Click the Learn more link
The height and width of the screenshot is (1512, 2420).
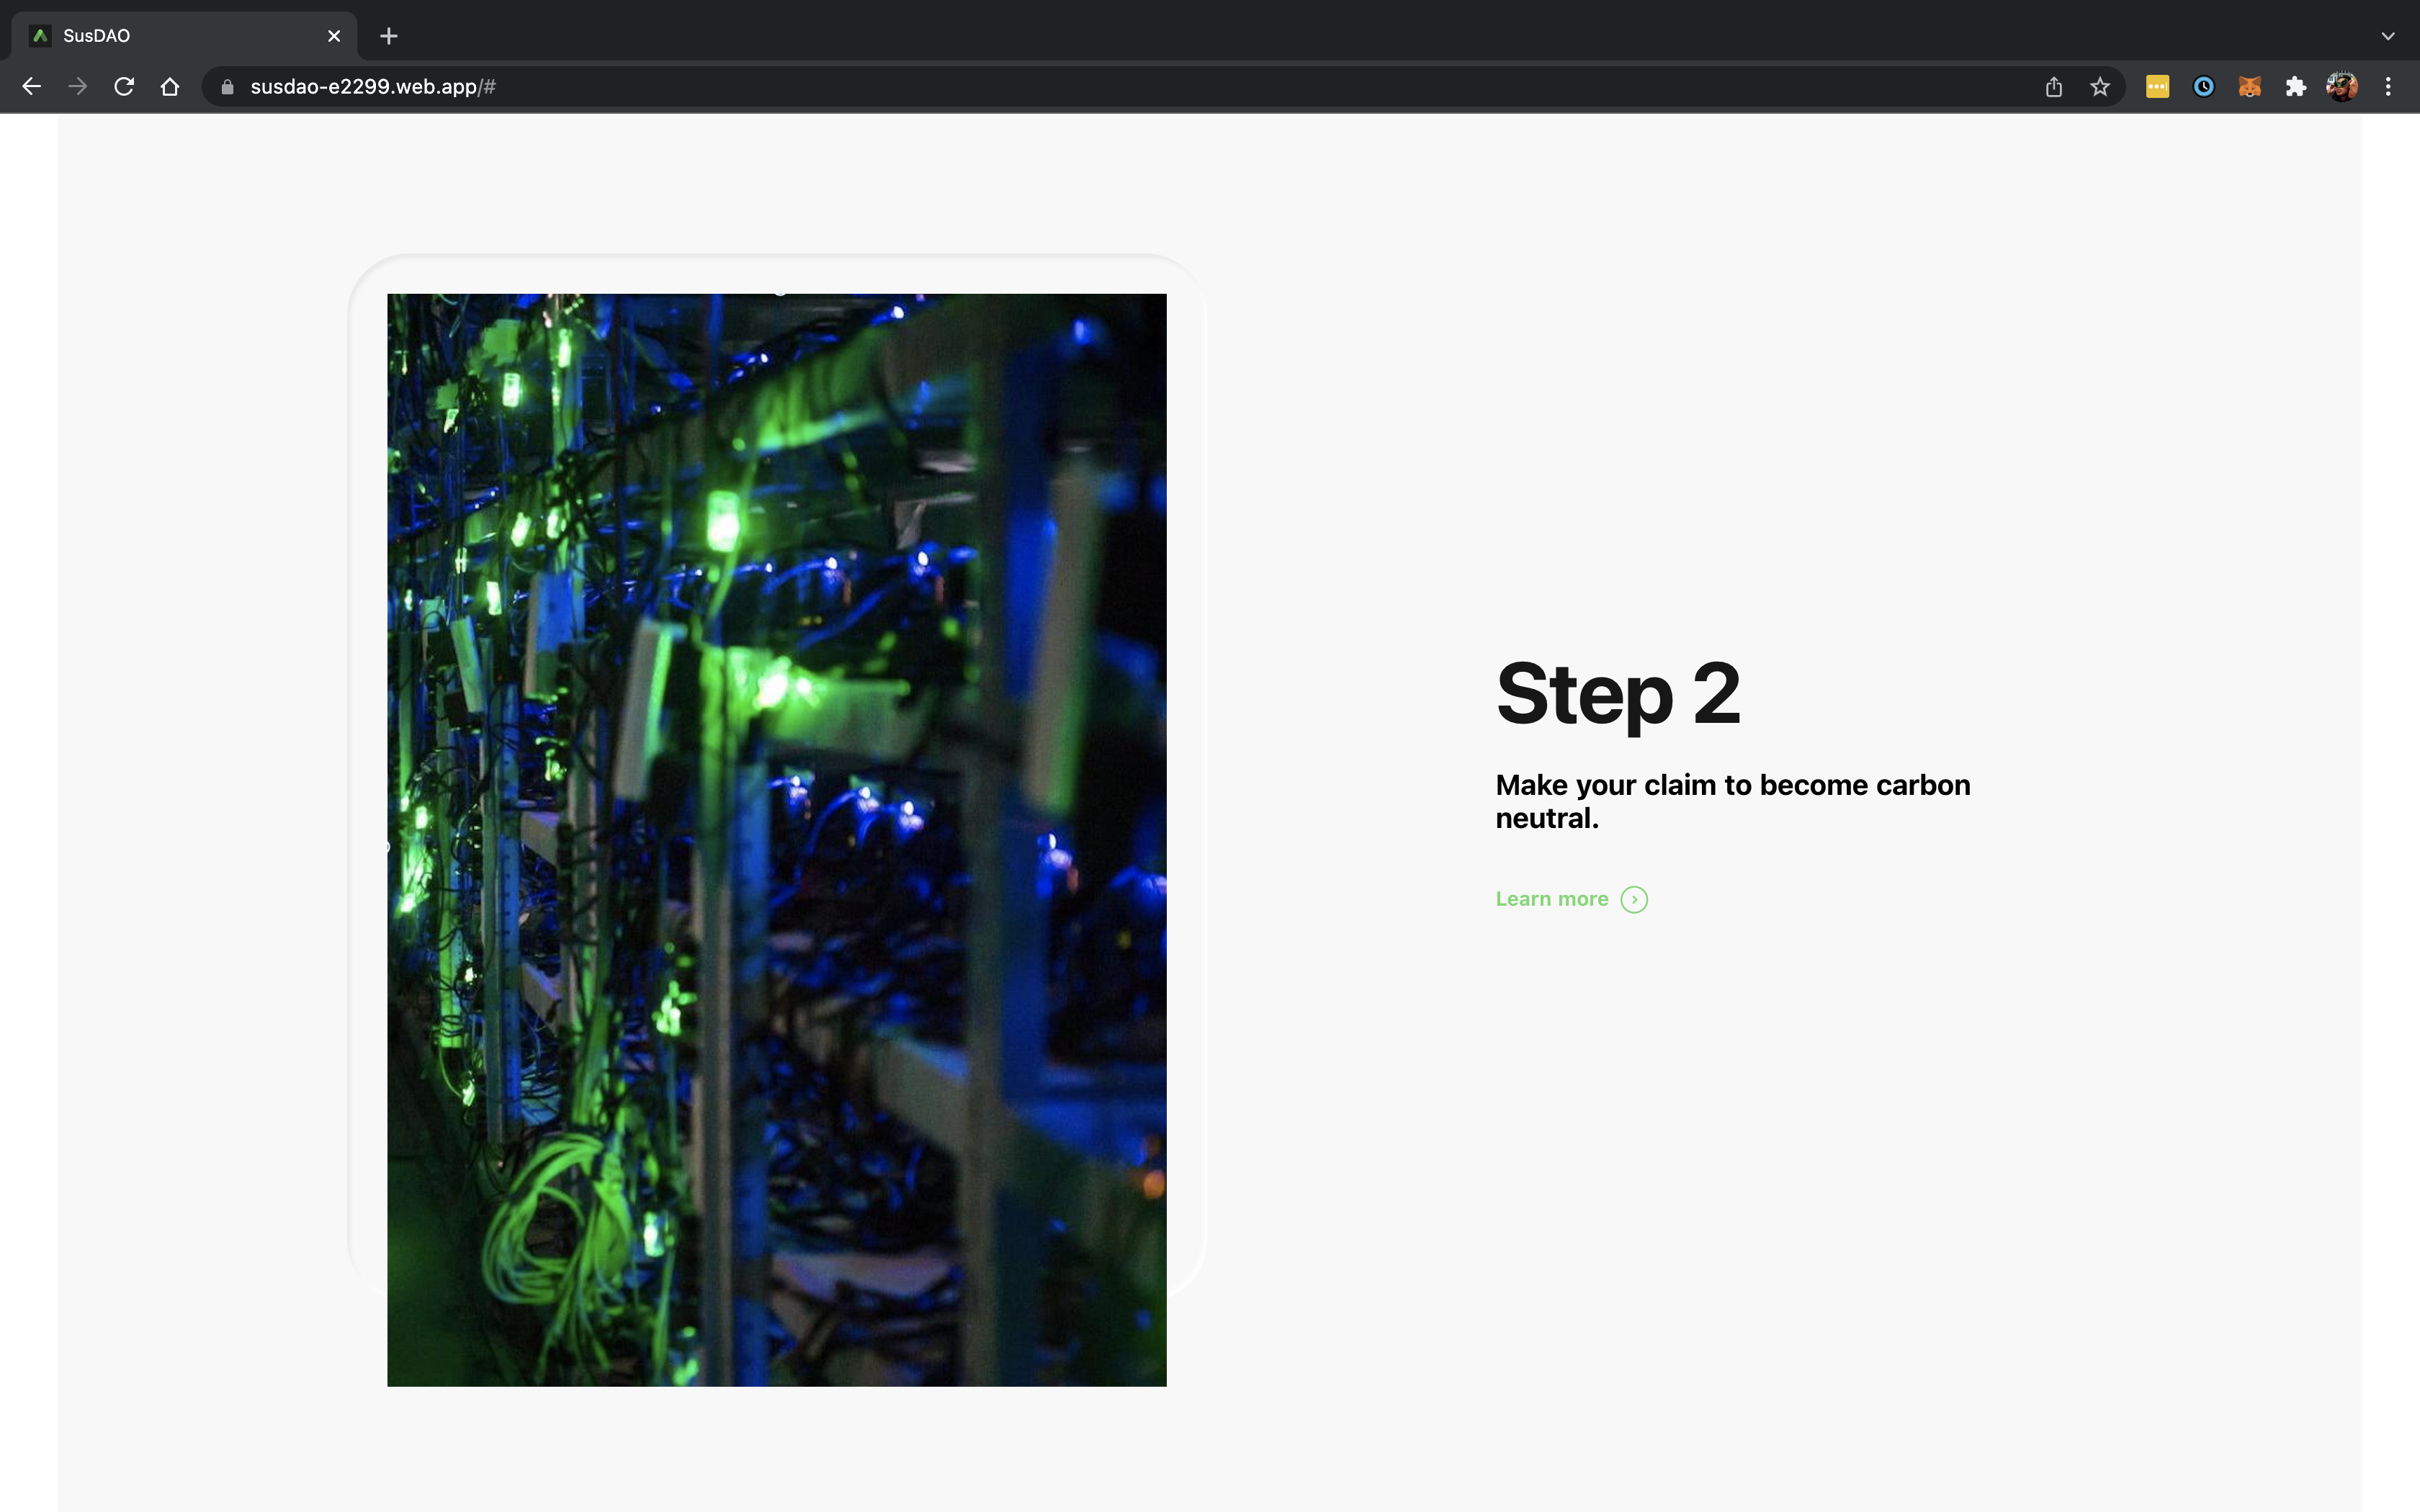click(x=1551, y=899)
